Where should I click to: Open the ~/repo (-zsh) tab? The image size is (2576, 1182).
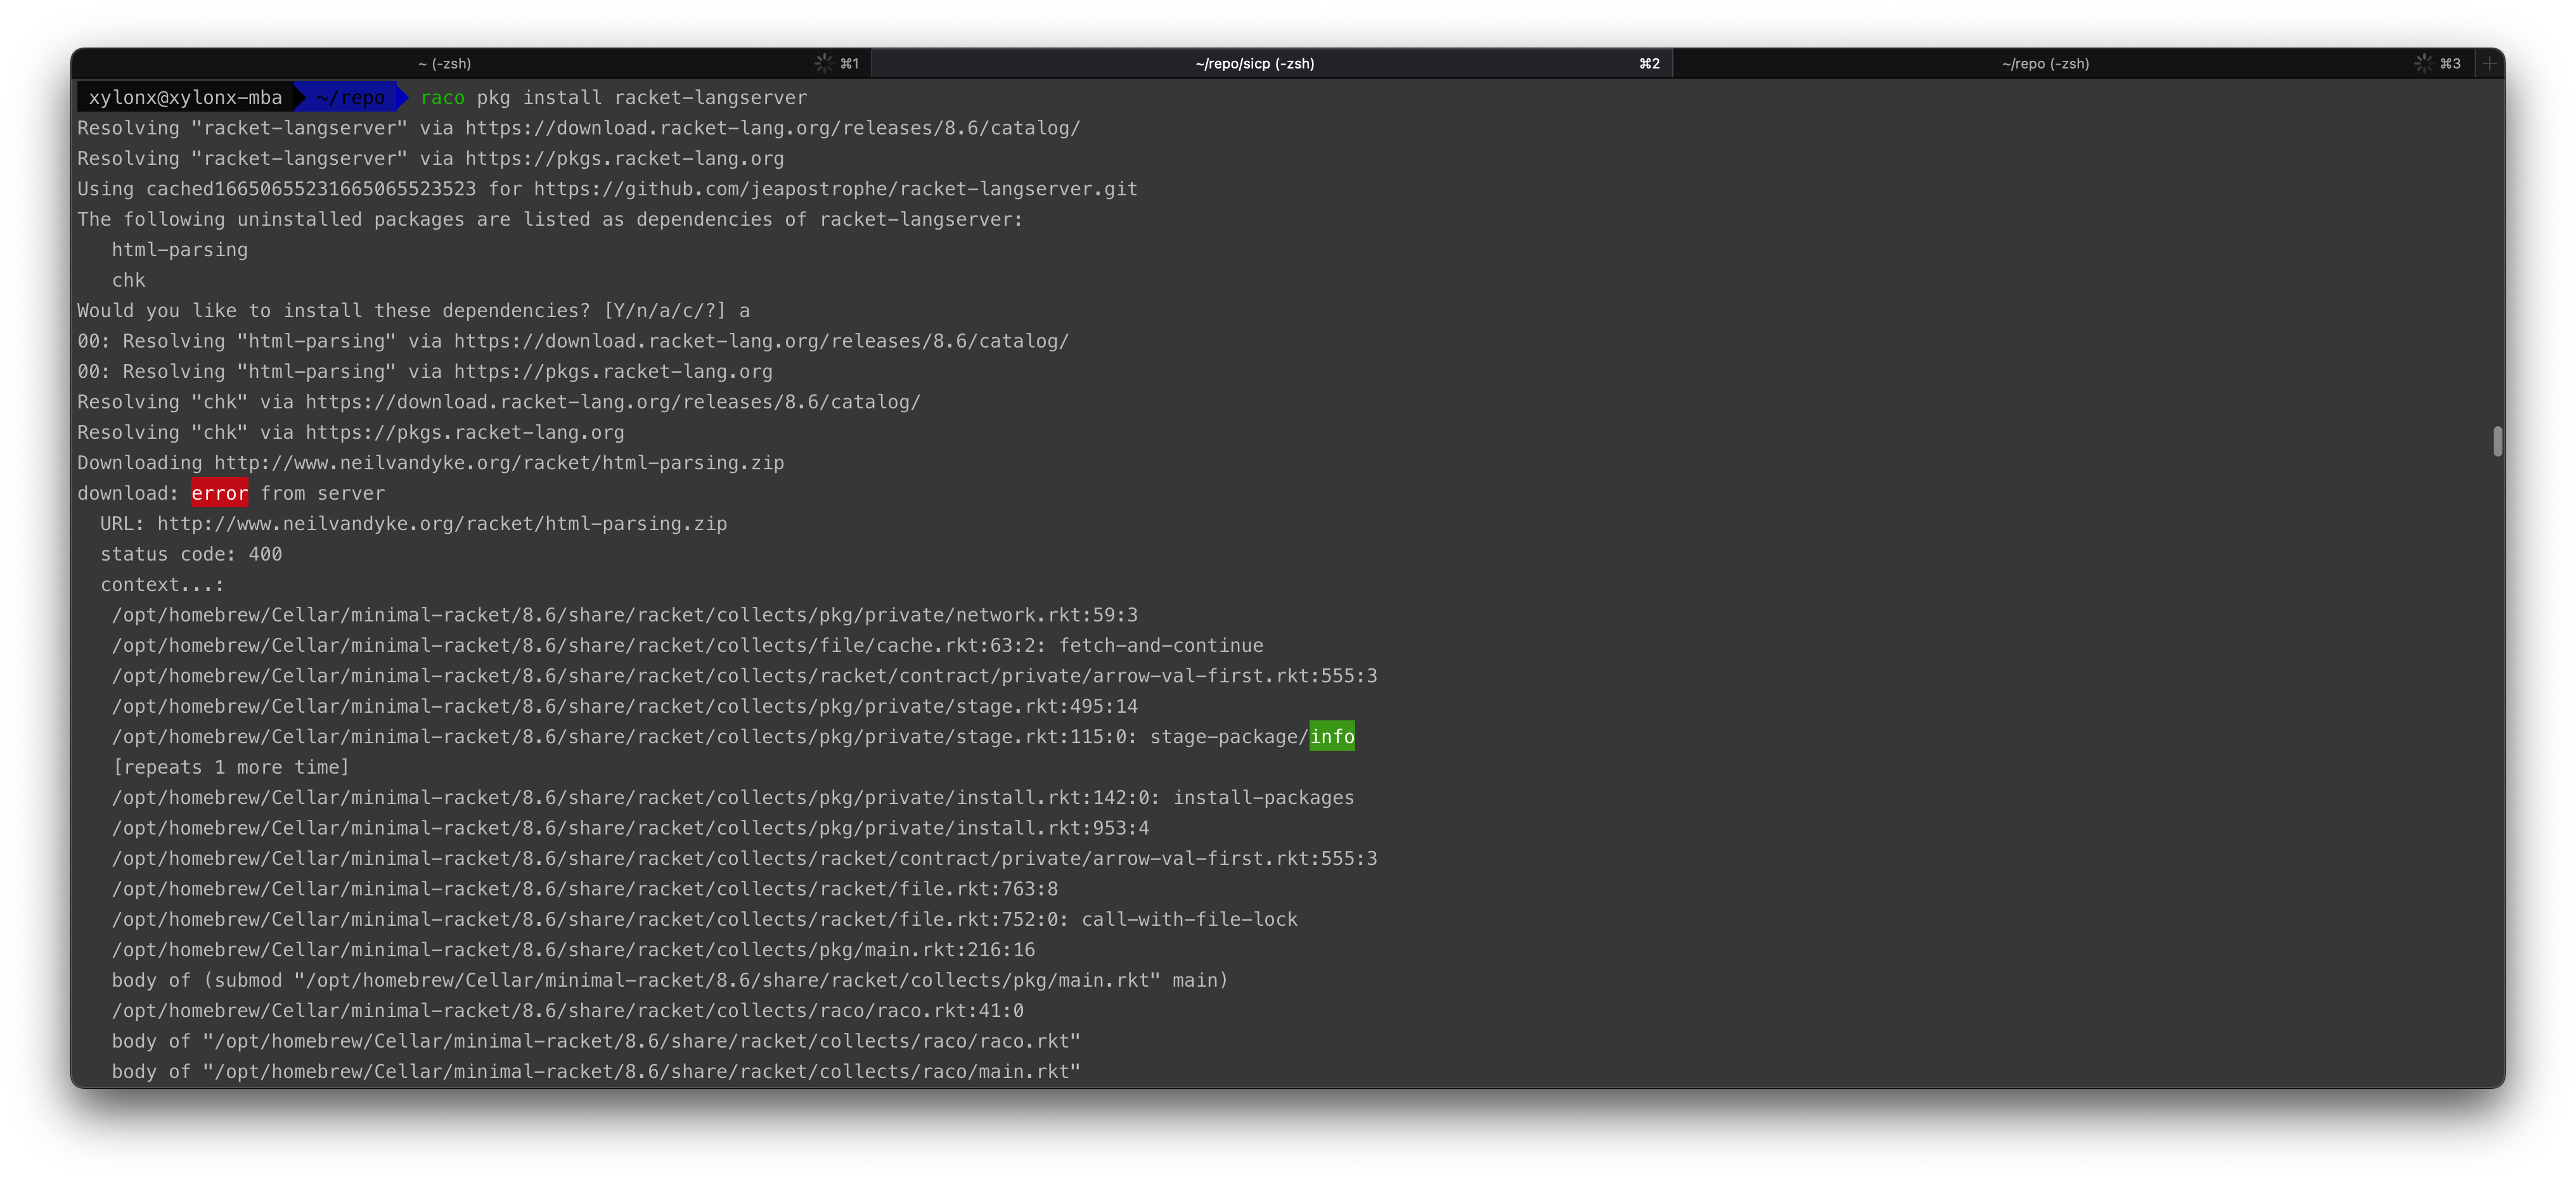(2045, 63)
